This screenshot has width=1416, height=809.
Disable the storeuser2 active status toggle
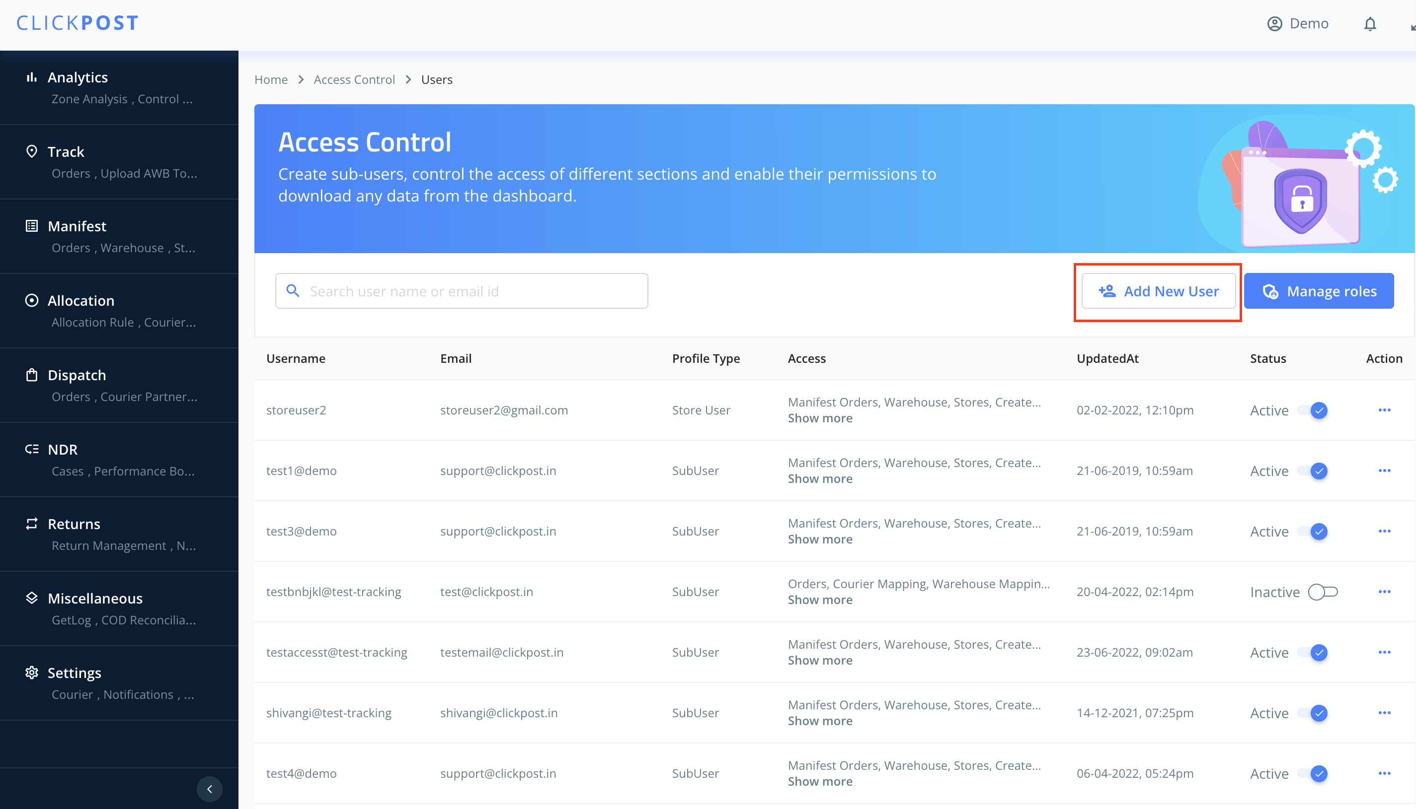pyautogui.click(x=1313, y=410)
